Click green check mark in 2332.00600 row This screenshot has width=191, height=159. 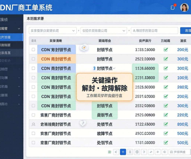click(166, 106)
